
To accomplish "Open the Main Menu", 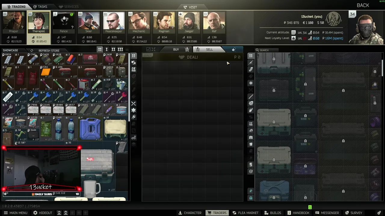I will pyautogui.click(x=15, y=213).
